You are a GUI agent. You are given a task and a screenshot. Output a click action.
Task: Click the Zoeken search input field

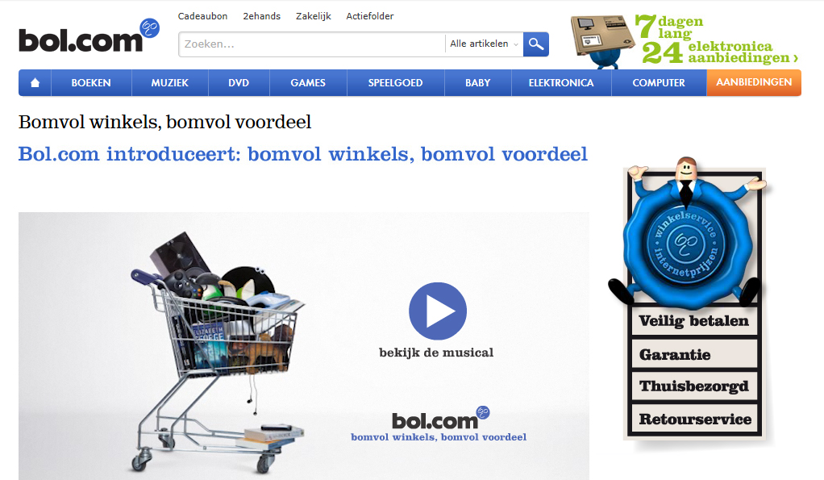click(x=312, y=44)
